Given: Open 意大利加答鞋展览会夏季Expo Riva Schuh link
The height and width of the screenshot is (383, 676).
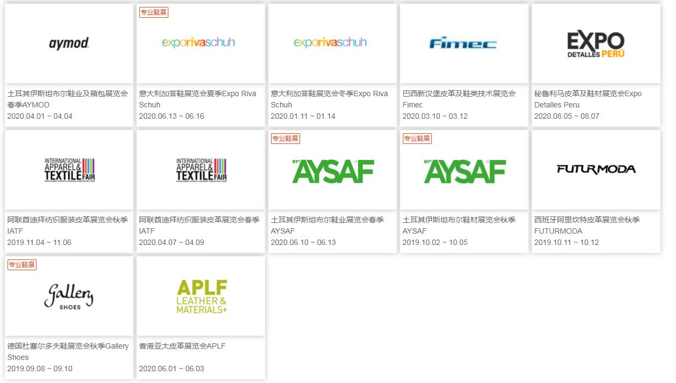Looking at the screenshot, I should [x=197, y=99].
